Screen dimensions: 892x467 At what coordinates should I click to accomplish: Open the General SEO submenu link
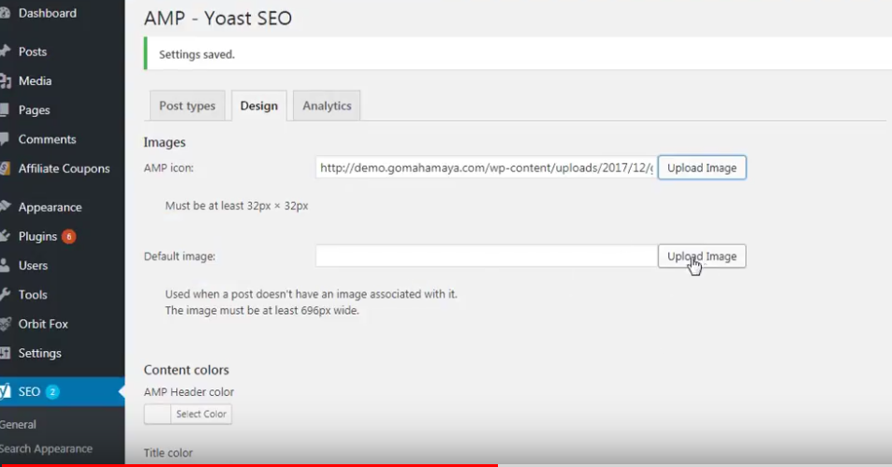pyautogui.click(x=18, y=424)
